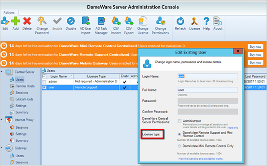This screenshot has height=166, width=267.
Task: Select DameWare Mini Remote Control Only
Action: point(179,146)
